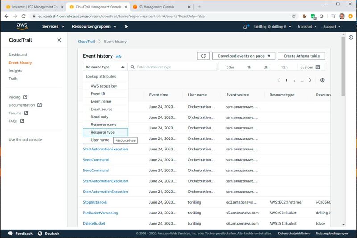Open the Services dropdown menu
Screen dimensions: 357x238
click(x=53, y=26)
